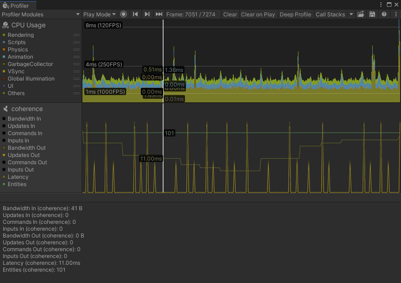Step to next frame
This screenshot has height=283, width=401.
click(x=147, y=15)
